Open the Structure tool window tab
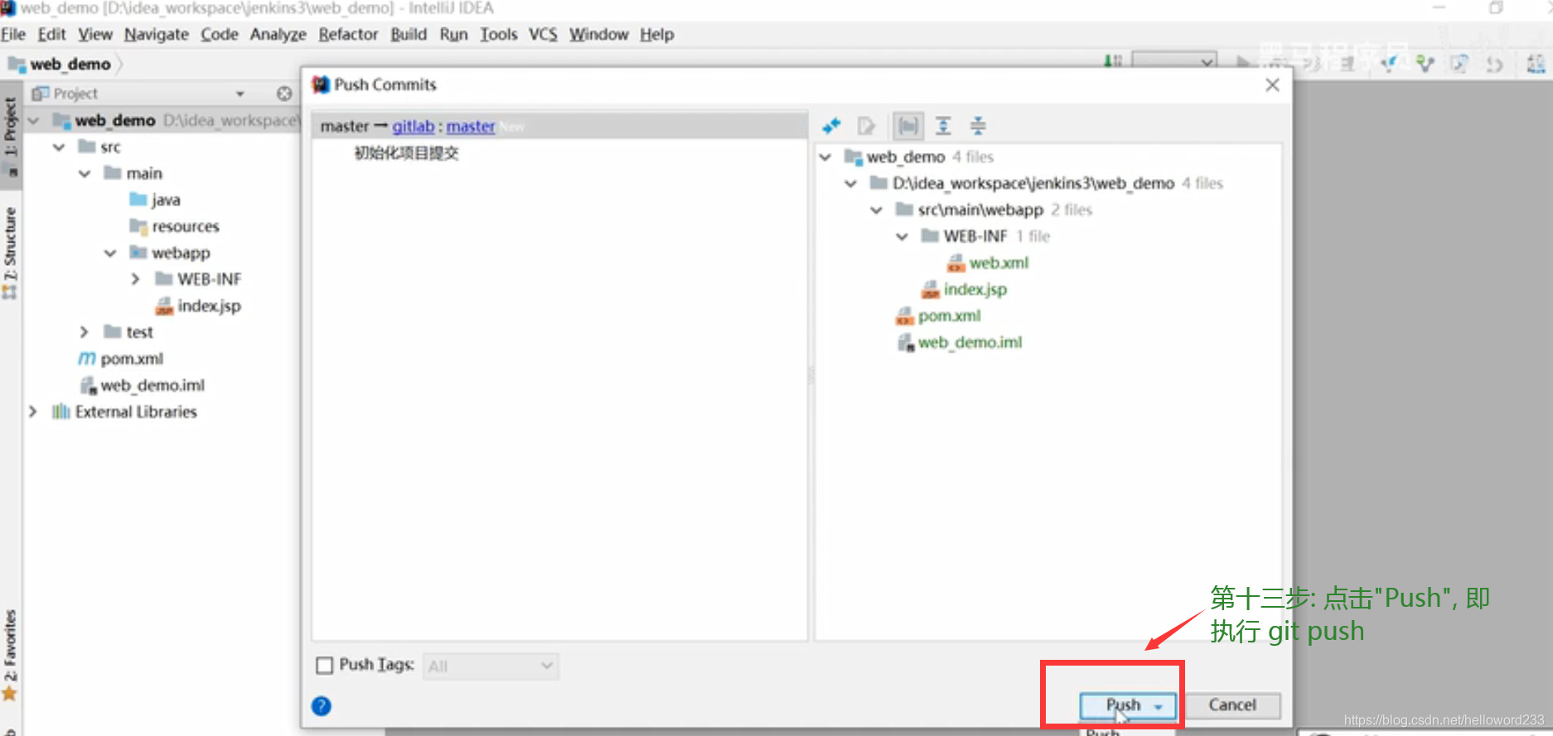 [10, 253]
